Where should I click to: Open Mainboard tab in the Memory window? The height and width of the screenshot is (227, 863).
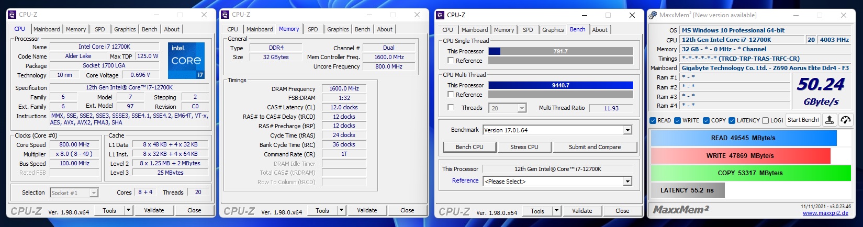(260, 29)
